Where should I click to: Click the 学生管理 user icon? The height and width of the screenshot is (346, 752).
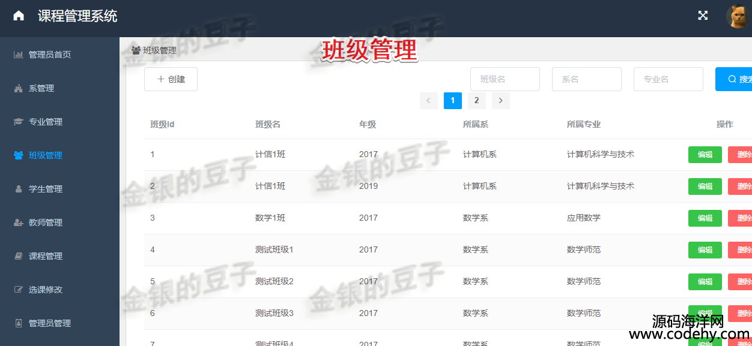click(x=19, y=189)
